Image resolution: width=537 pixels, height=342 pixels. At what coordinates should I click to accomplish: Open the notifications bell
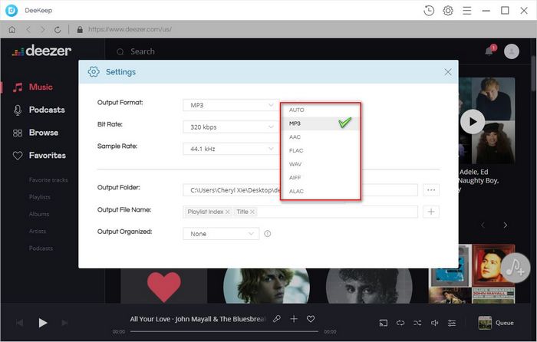pyautogui.click(x=489, y=51)
